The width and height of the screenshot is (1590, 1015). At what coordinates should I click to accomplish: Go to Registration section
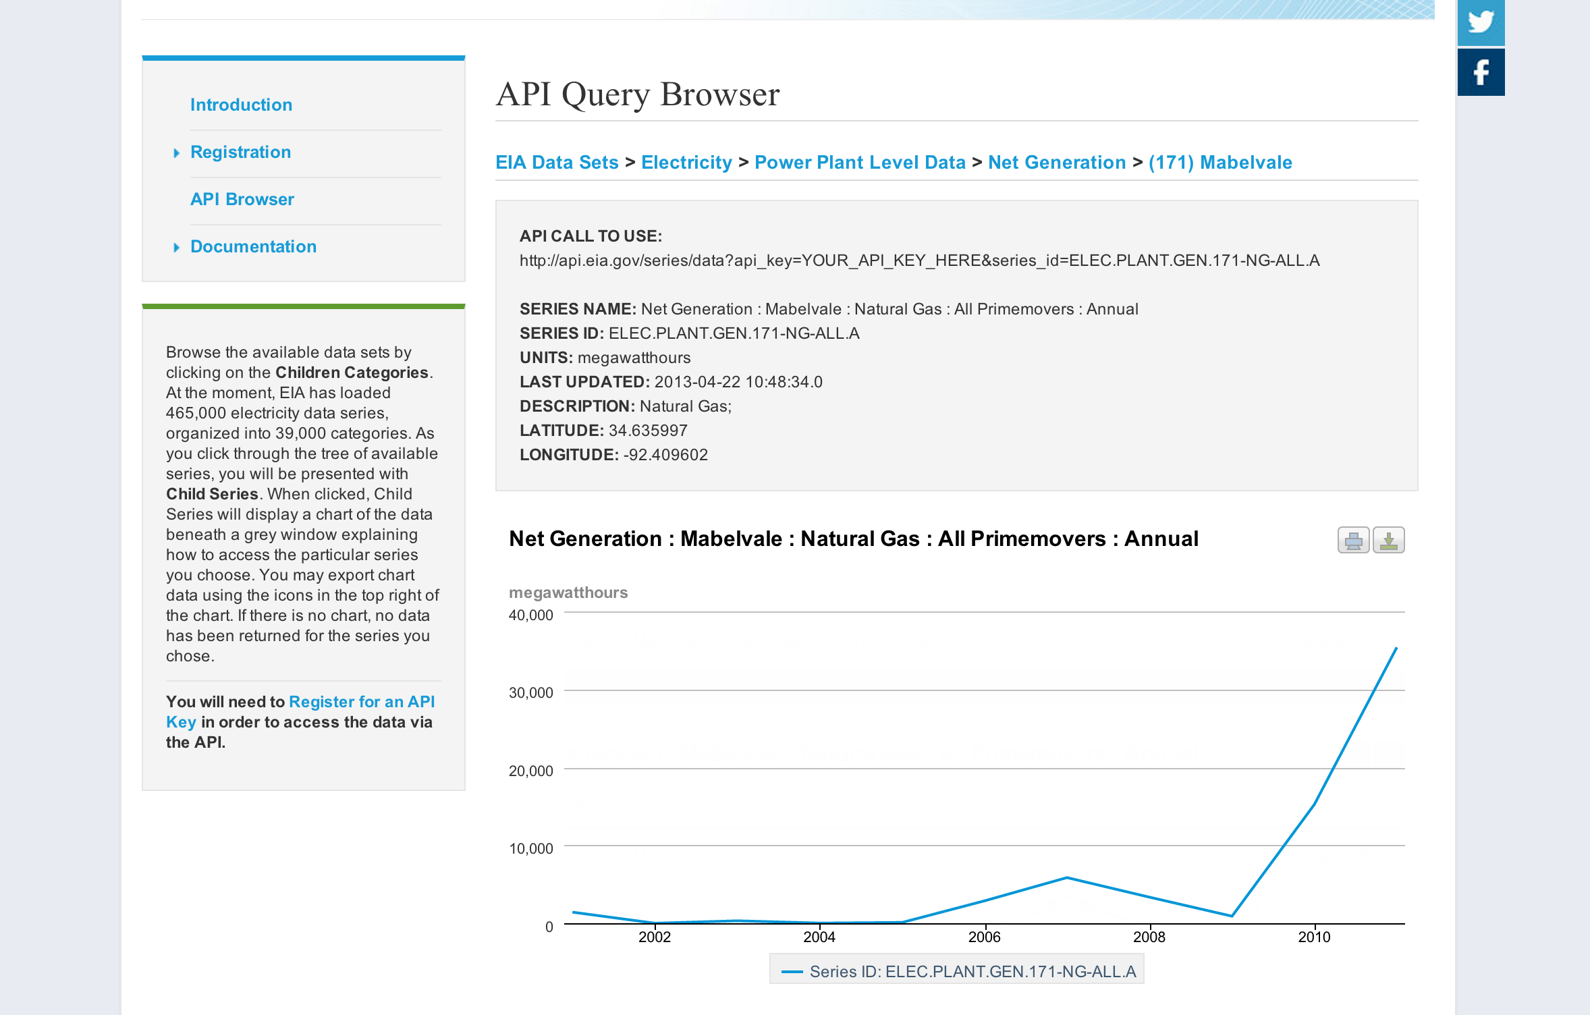point(240,152)
